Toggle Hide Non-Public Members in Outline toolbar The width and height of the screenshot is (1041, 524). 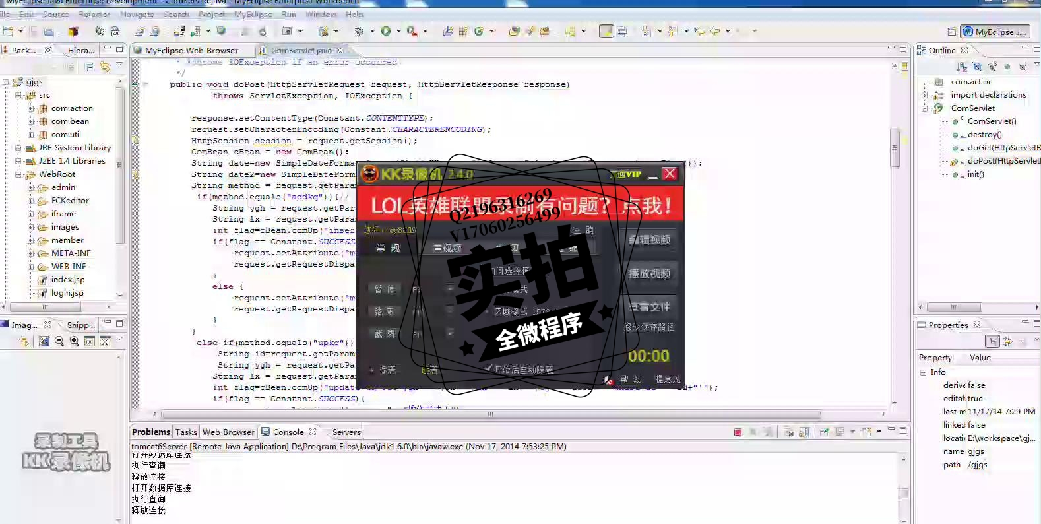[x=1007, y=67]
